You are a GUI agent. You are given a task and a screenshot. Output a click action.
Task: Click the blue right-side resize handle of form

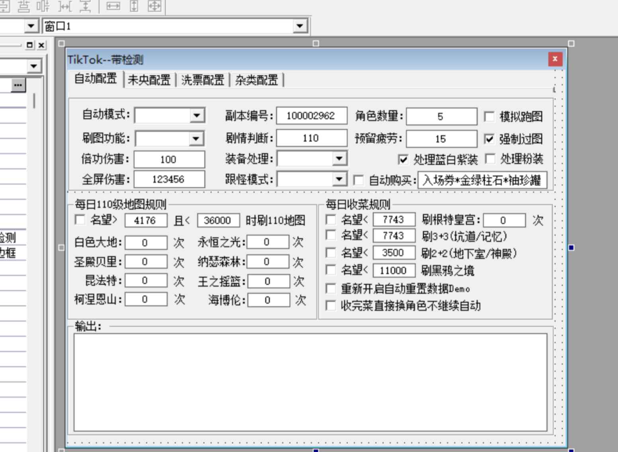click(x=571, y=247)
